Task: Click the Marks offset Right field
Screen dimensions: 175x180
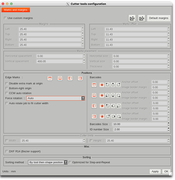Action: coord(136,40)
